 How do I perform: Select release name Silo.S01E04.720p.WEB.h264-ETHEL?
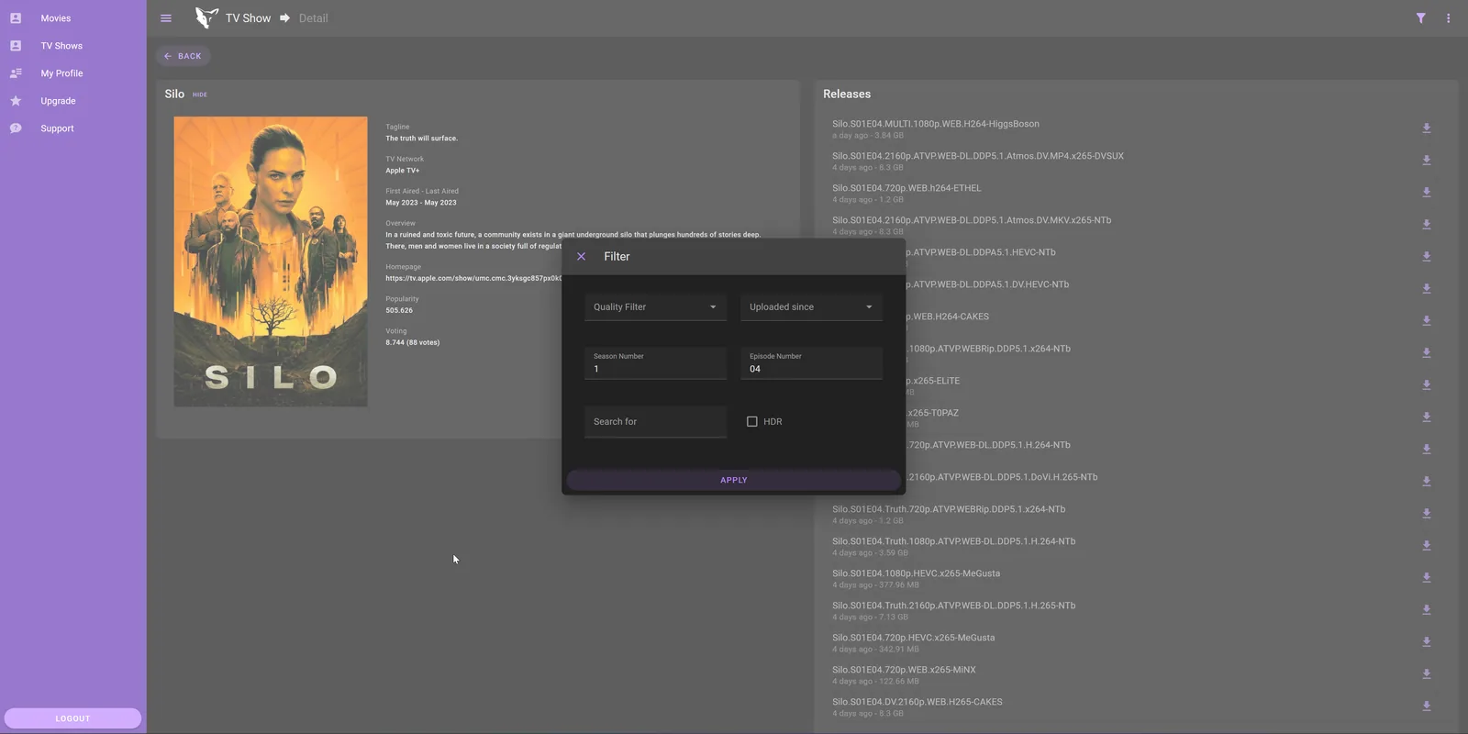[906, 188]
